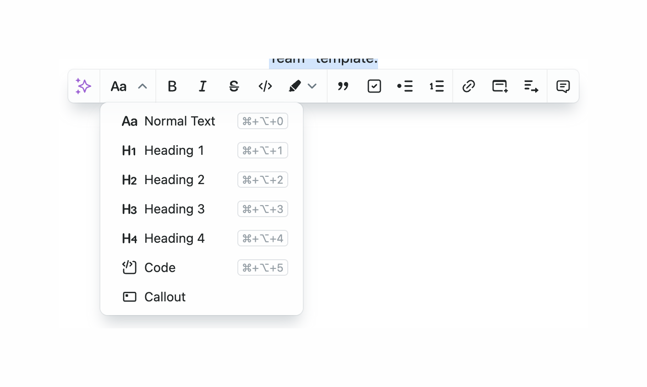The image size is (647, 387).
Task: Apply inline code formatting
Action: (x=265, y=86)
